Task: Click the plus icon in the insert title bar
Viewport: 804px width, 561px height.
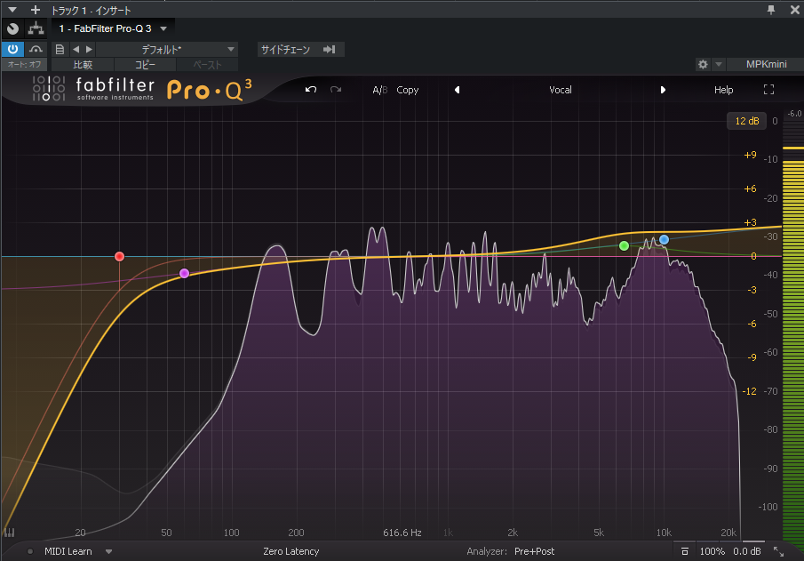Action: point(35,9)
